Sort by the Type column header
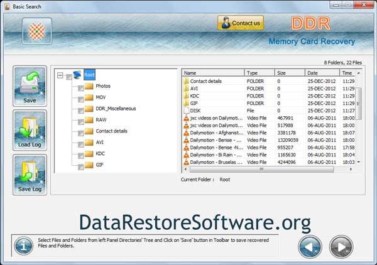This screenshot has width=377, height=265. coord(260,73)
